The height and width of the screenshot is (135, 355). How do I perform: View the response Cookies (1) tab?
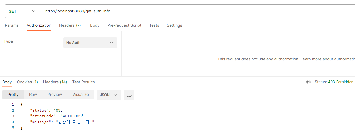coord(27,82)
